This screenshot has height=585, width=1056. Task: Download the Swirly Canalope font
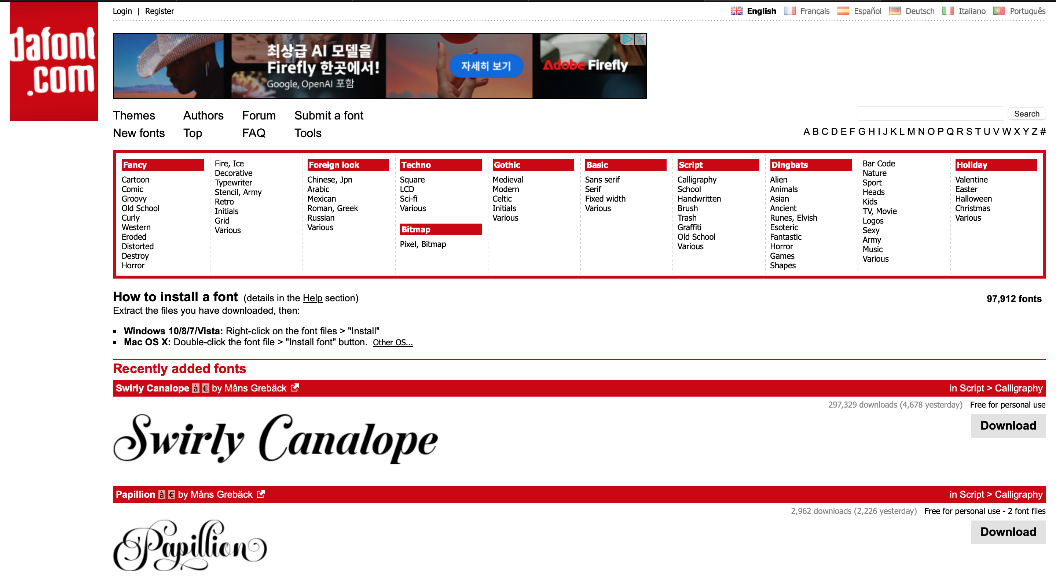click(1008, 426)
